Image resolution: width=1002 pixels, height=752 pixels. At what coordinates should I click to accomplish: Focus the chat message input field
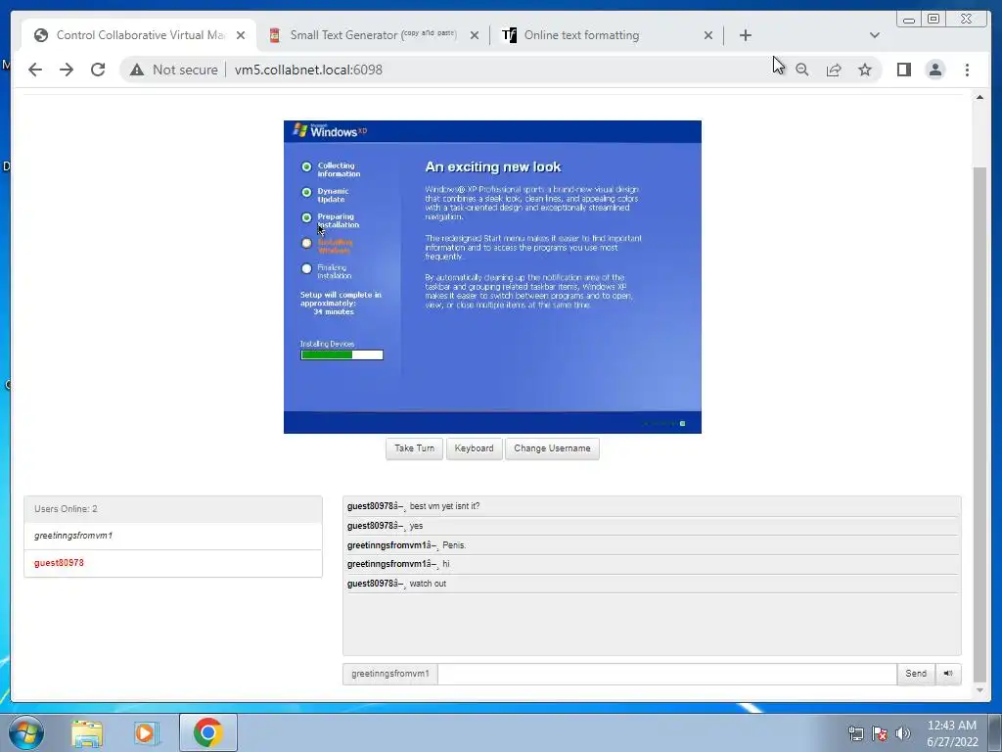667,674
